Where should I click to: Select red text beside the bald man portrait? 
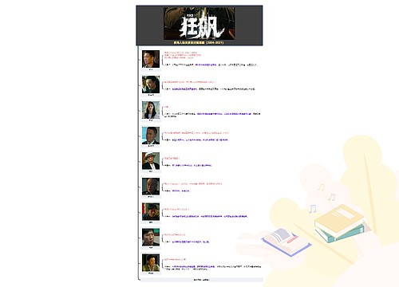(x=193, y=183)
